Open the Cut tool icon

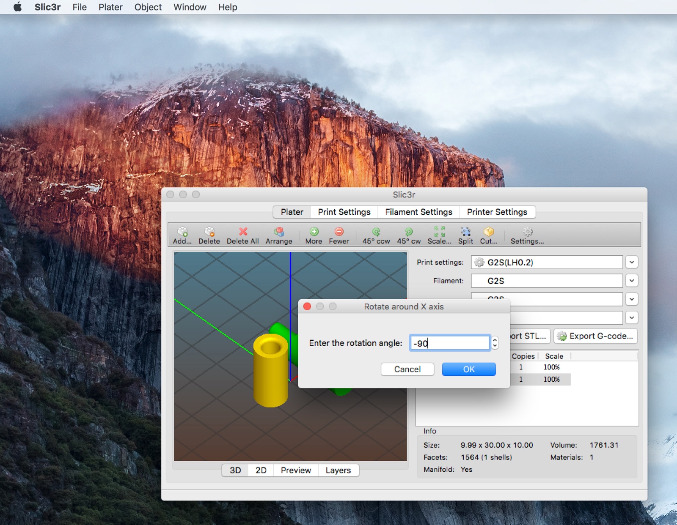click(489, 232)
